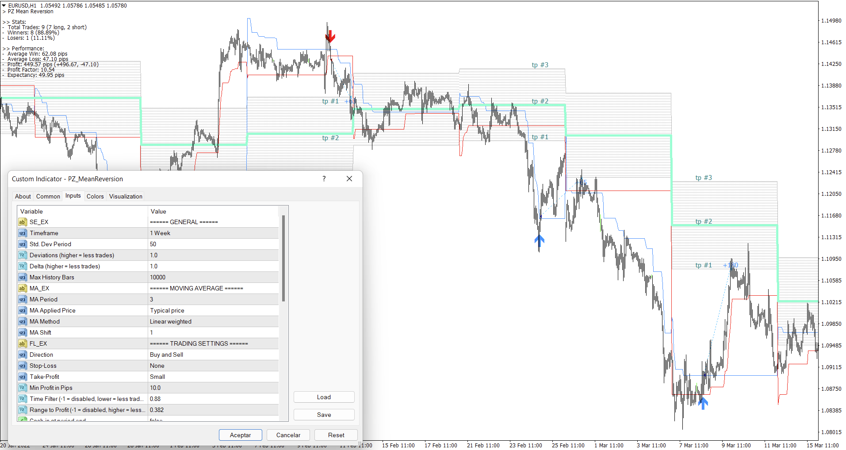Click the string icon beside MA_EX
This screenshot has height=450, width=846.
(x=22, y=288)
